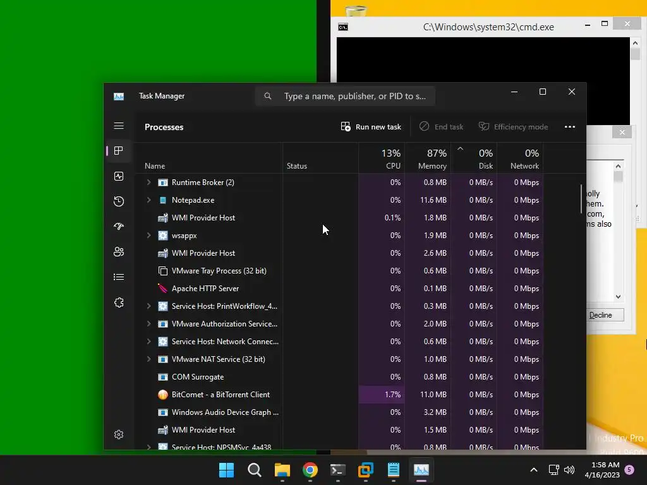Screen dimensions: 647x485
Task: Sort processes by the Disk column
Action: click(474, 159)
